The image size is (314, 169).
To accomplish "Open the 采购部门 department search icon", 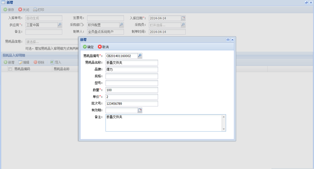I will (x=121, y=25).
